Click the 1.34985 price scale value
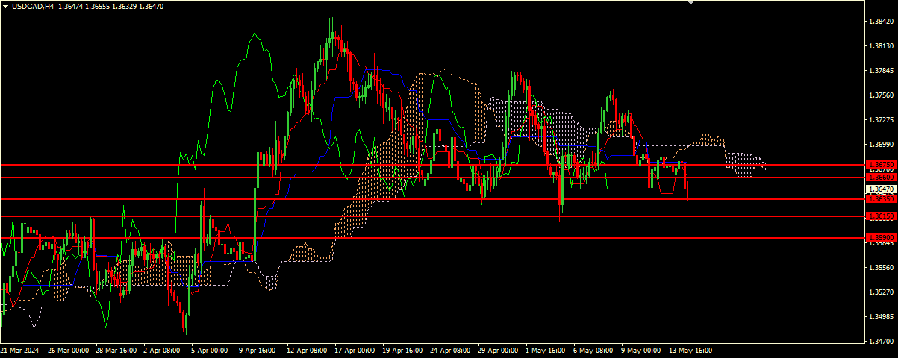Image resolution: width=898 pixels, height=358 pixels. pyautogui.click(x=882, y=317)
